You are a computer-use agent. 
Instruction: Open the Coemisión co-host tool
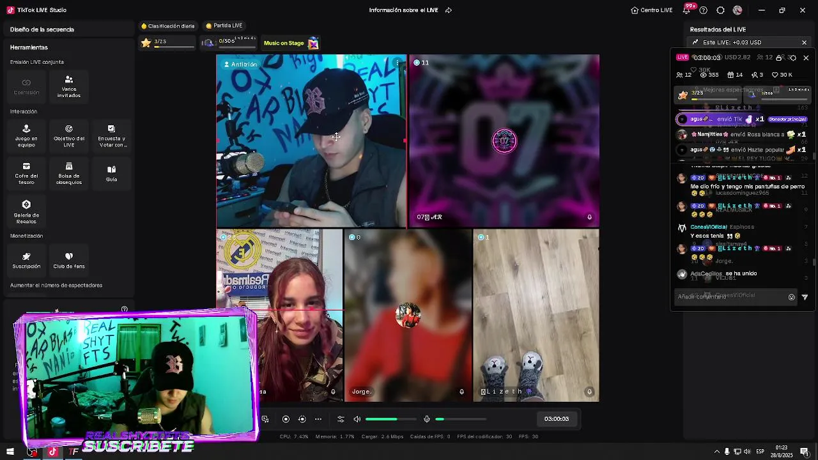point(26,86)
